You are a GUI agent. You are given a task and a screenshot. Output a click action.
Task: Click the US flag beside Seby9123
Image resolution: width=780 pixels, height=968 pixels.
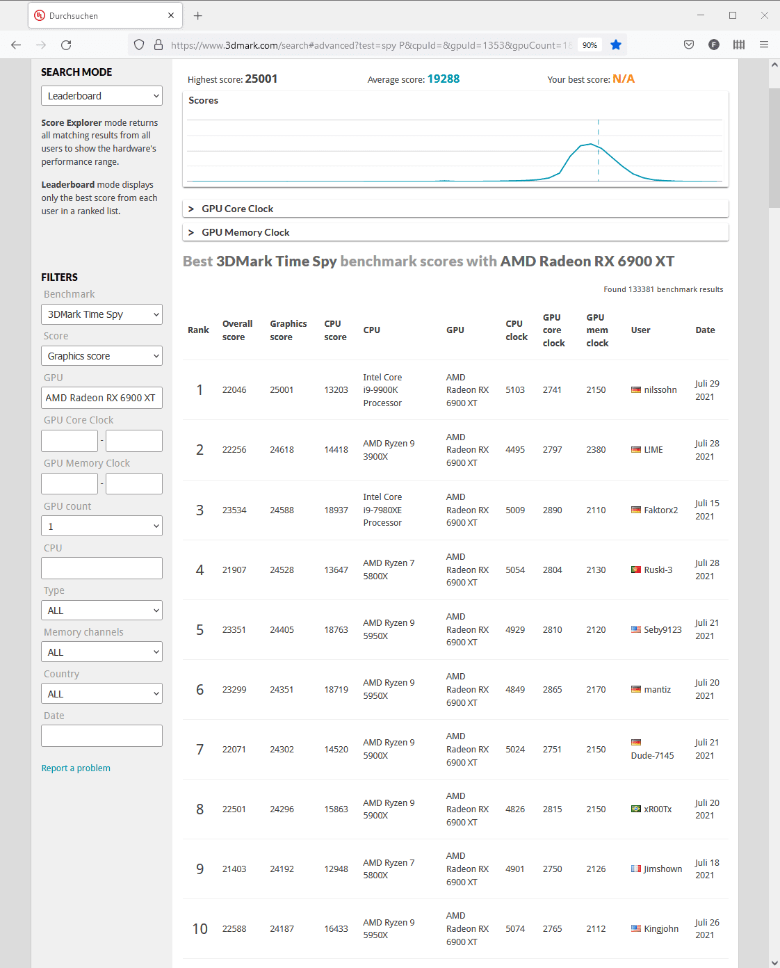click(636, 629)
